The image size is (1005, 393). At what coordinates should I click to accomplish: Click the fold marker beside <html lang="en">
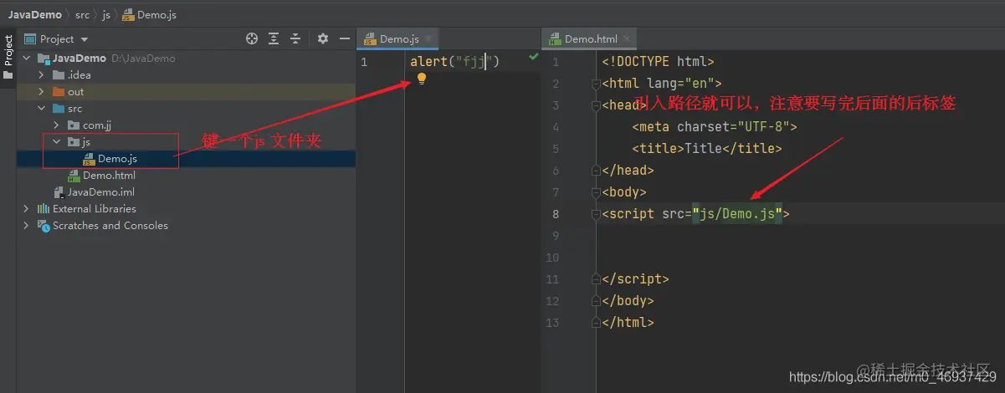[x=596, y=84]
